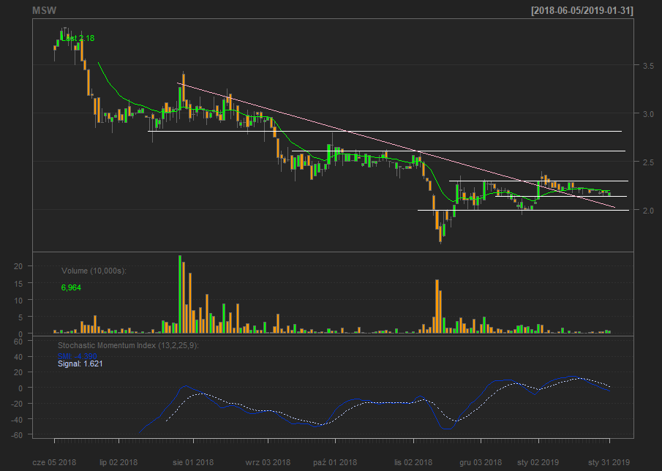Click the 'lip 02 2018' date label

click(x=119, y=462)
